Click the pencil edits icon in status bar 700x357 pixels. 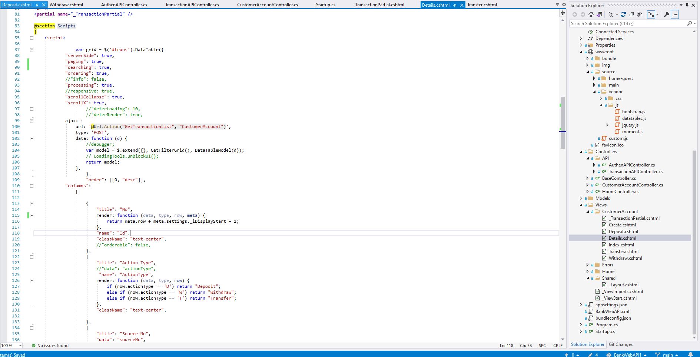(x=591, y=354)
